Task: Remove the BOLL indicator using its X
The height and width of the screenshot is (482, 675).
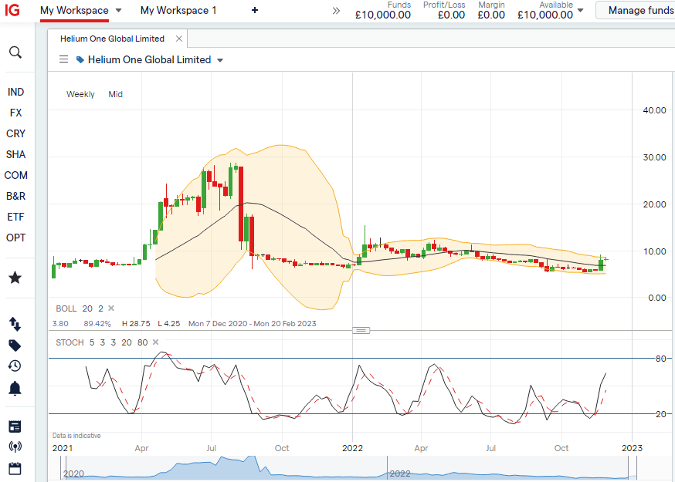Action: [110, 308]
